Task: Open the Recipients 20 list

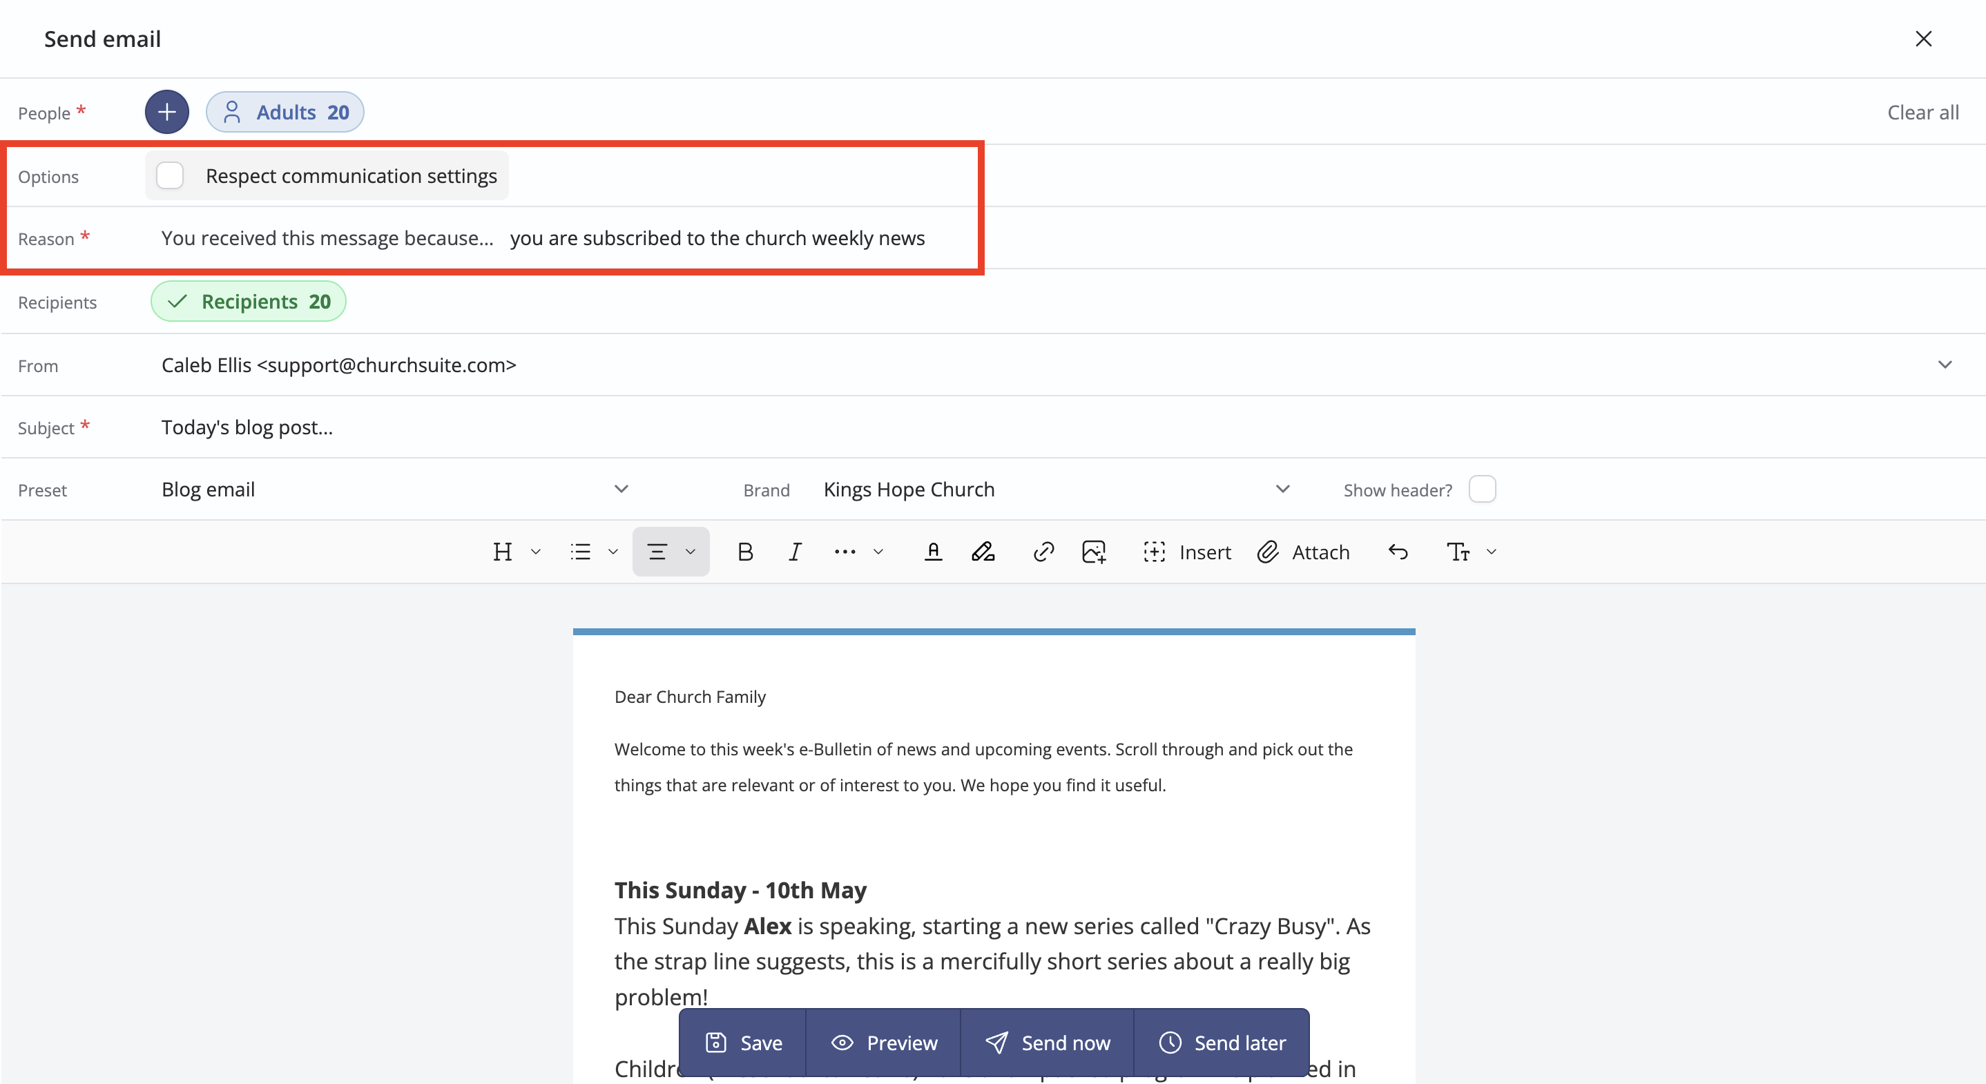Action: pyautogui.click(x=249, y=302)
